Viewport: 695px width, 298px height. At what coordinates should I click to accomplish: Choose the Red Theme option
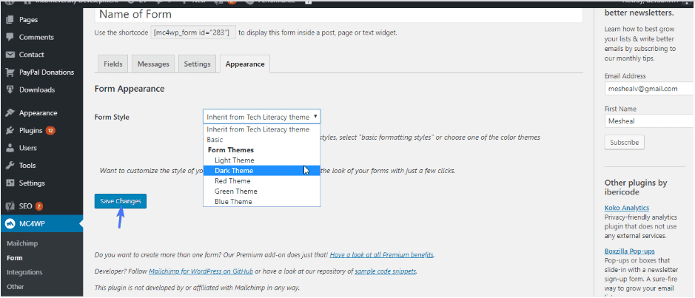pyautogui.click(x=261, y=180)
